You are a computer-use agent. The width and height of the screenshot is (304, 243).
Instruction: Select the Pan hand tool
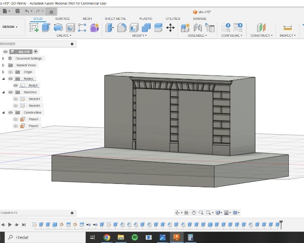pos(194,213)
